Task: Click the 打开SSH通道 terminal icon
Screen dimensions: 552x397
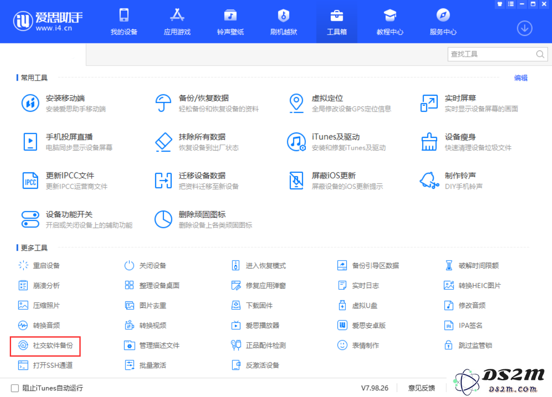Action: coord(23,365)
